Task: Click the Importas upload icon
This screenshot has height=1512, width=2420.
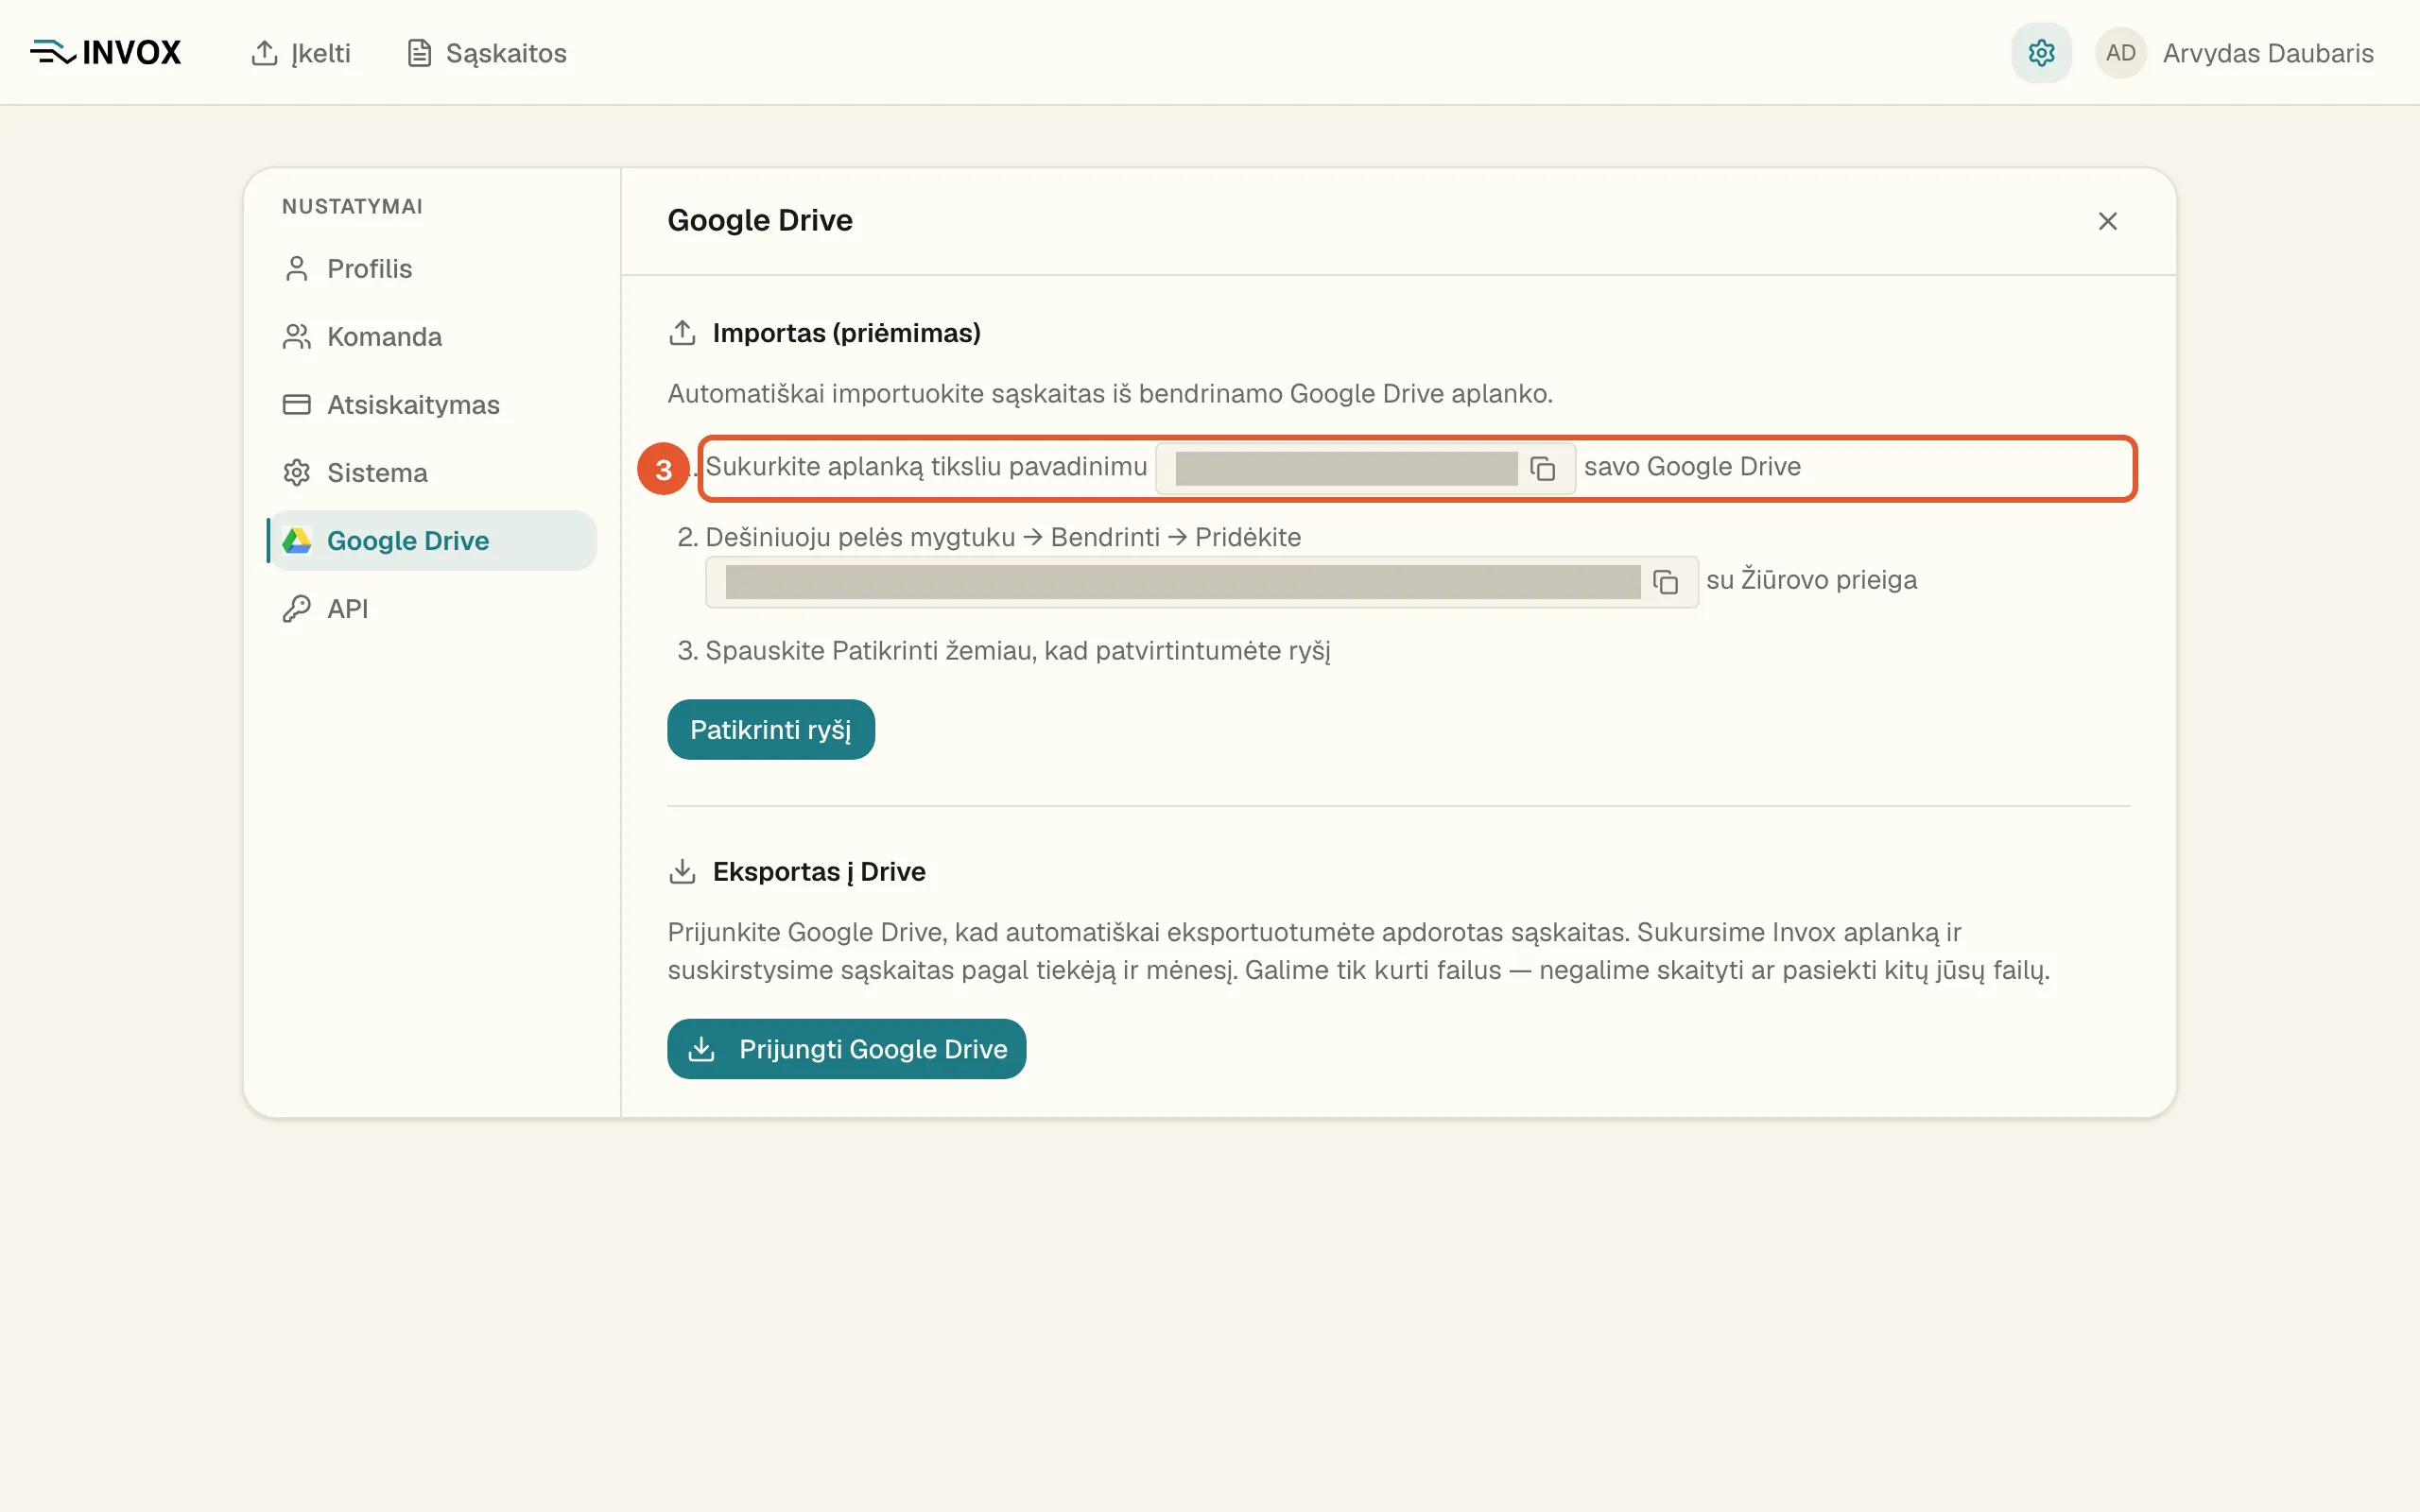Action: point(682,333)
